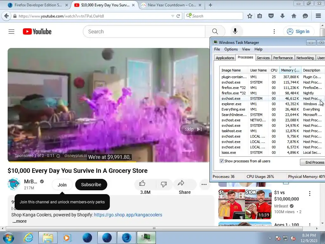Open Task Manager Options menu
Screen dimensions: 325x244
coord(231,49)
